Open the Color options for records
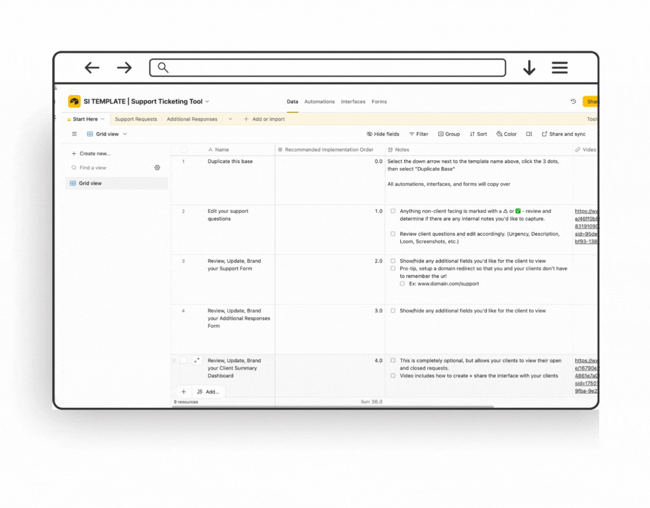 click(x=506, y=134)
